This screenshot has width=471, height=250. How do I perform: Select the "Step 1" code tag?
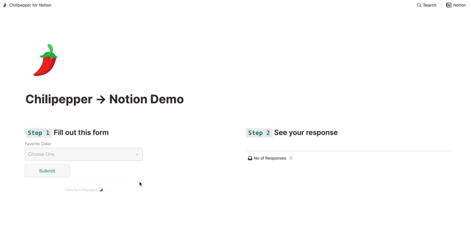(x=39, y=133)
